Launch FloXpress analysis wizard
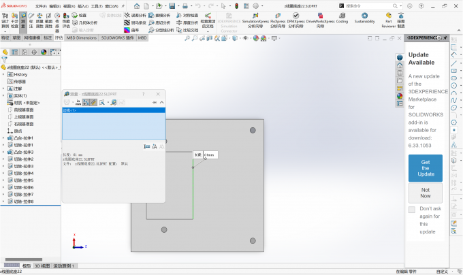463x275 pixels. pos(278,20)
